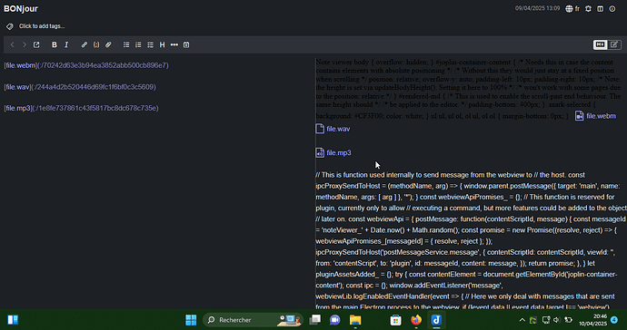Insert a hyperlink

click(x=85, y=44)
